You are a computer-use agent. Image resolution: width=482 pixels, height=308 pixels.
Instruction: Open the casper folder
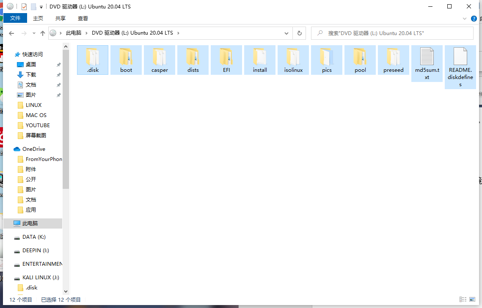160,60
